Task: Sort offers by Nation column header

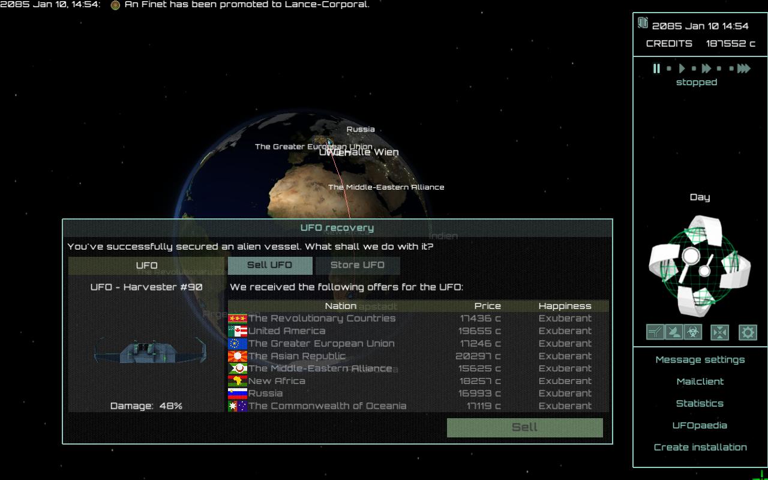Action: pos(341,306)
